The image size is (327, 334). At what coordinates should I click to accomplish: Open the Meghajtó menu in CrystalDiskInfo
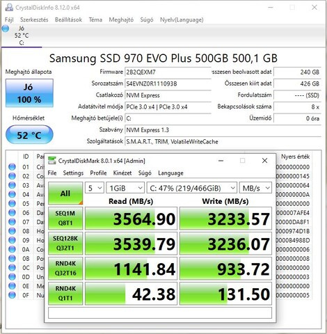coord(121,19)
